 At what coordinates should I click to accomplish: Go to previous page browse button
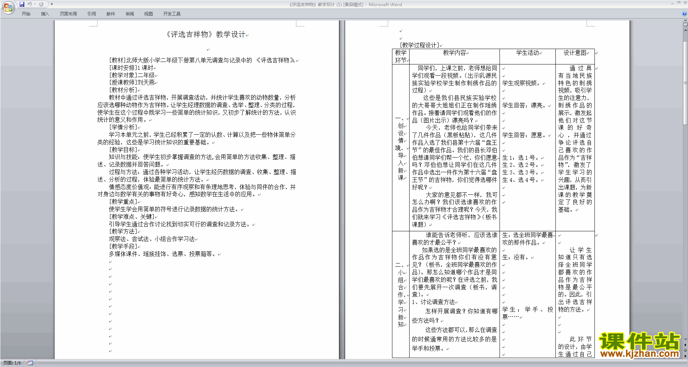tap(685, 345)
